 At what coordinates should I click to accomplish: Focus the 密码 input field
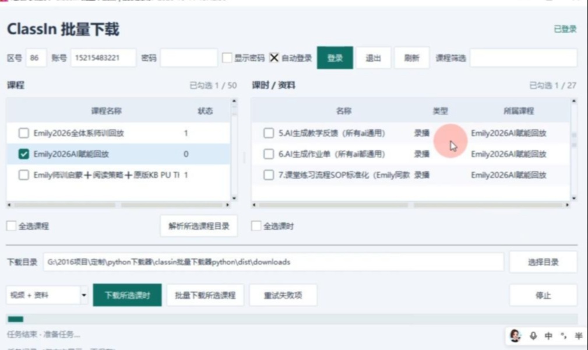(x=189, y=58)
